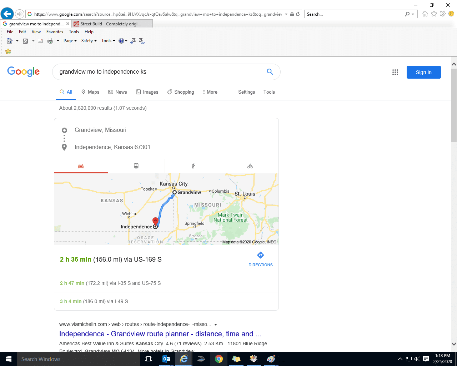Switch to the News search tab

(118, 92)
